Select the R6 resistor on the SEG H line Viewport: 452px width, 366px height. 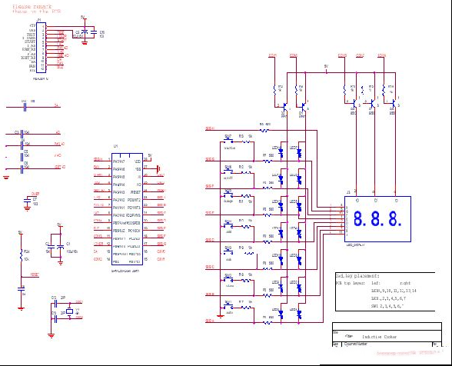[264, 131]
